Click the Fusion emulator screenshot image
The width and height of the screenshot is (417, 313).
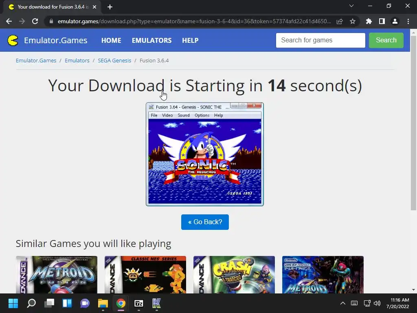(x=205, y=154)
